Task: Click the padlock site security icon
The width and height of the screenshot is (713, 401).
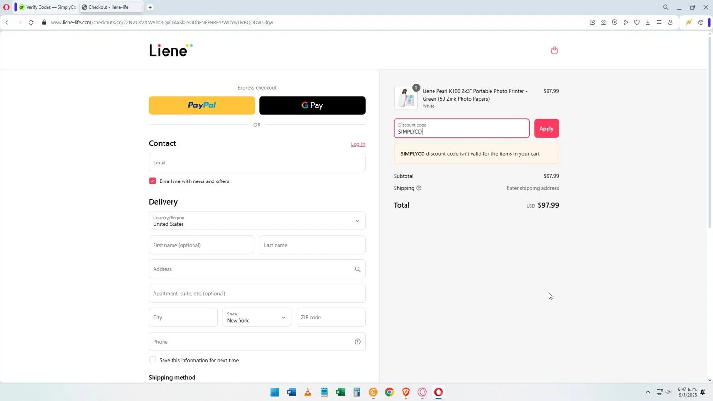Action: tap(44, 22)
